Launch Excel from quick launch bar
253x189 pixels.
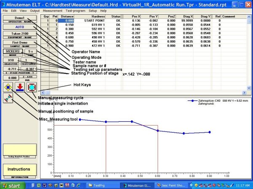coord(39,185)
